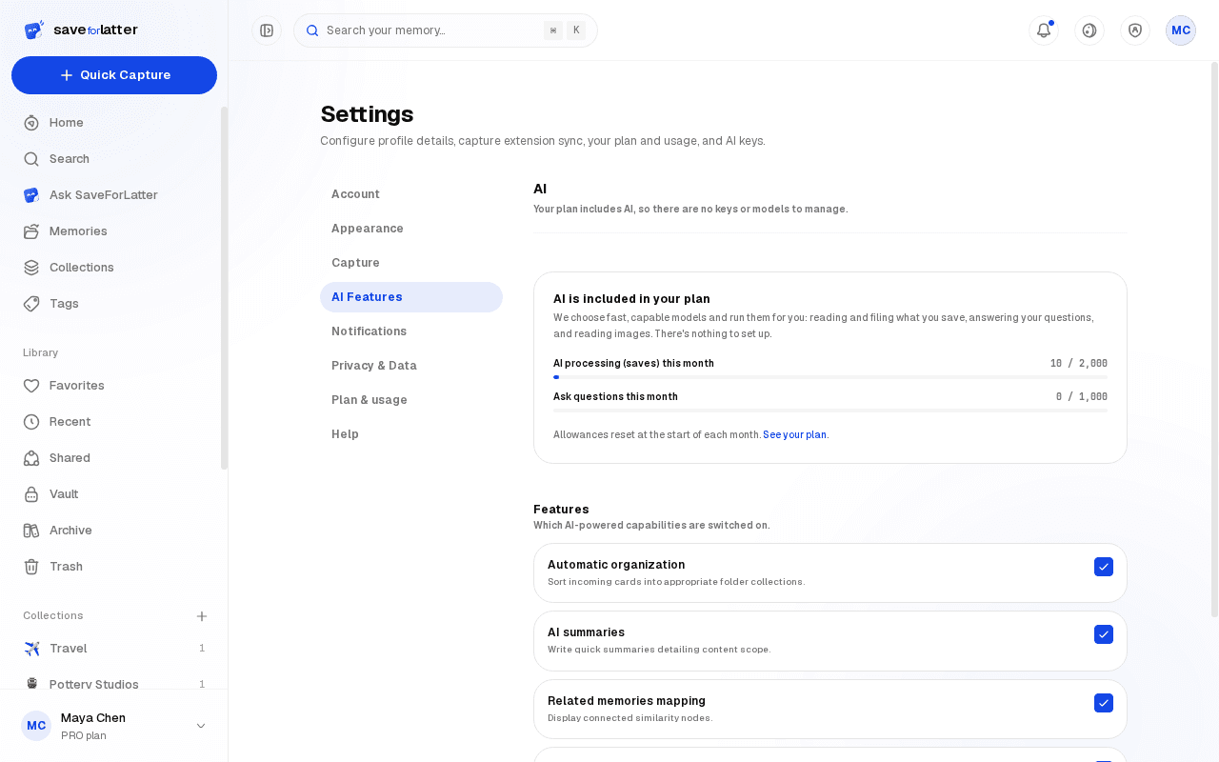Open the Recent items list

click(114, 422)
